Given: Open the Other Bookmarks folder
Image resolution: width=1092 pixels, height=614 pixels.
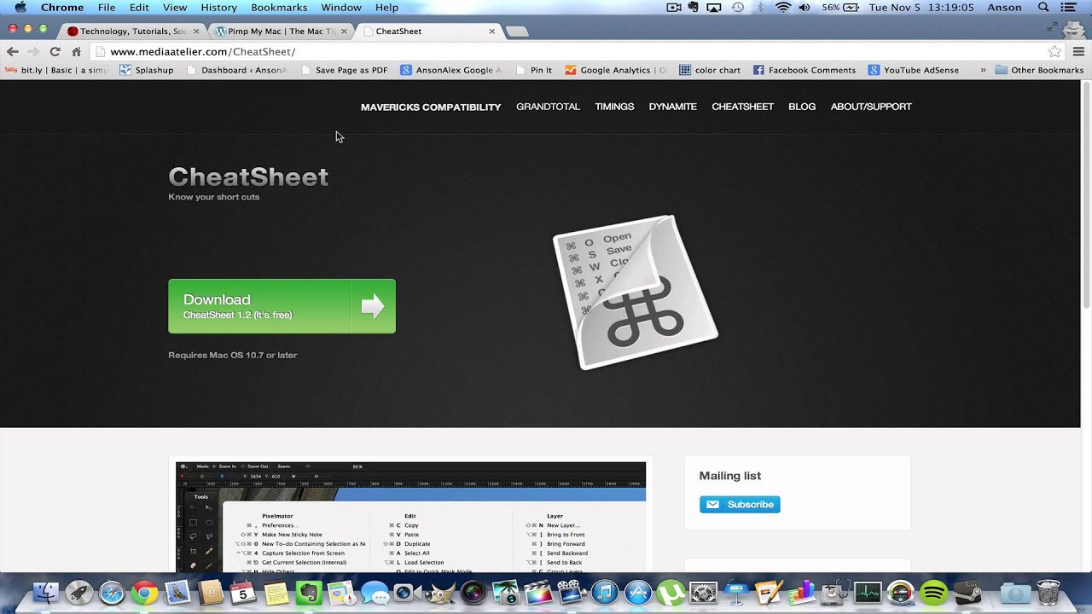Looking at the screenshot, I should (x=1039, y=70).
